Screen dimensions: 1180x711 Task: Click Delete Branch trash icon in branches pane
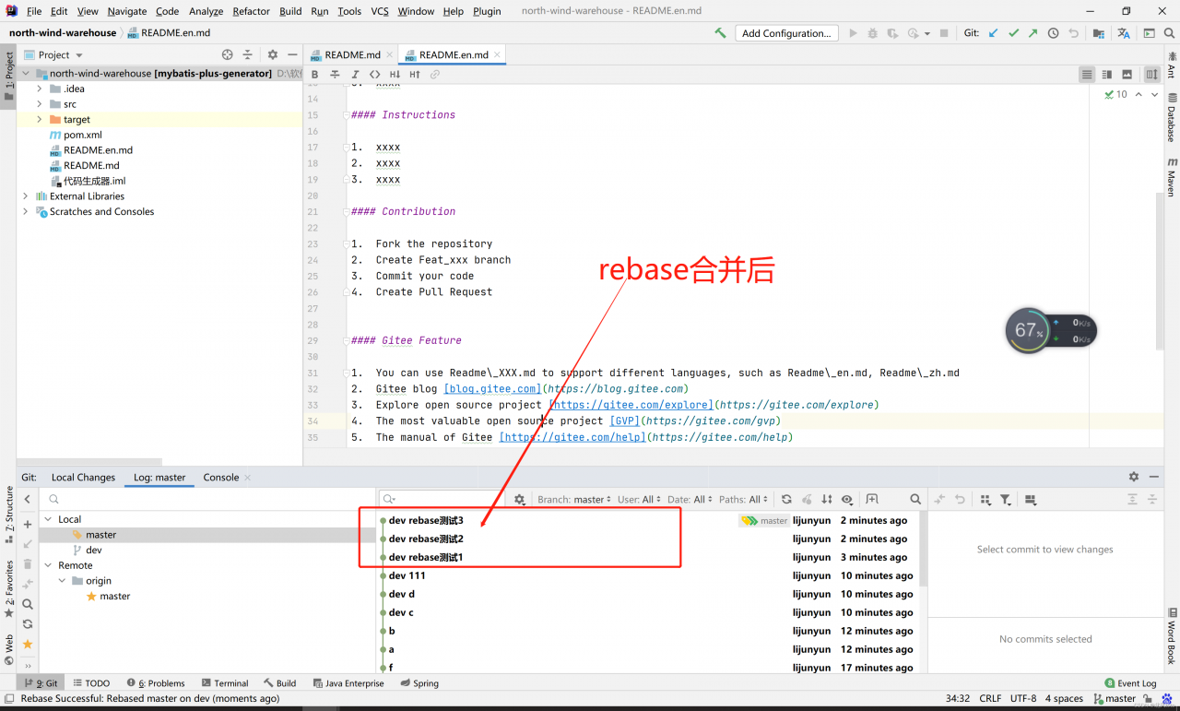click(x=28, y=564)
